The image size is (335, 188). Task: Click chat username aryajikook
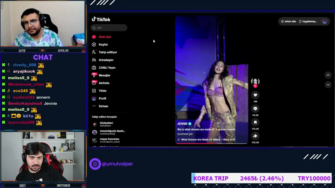click(24, 71)
